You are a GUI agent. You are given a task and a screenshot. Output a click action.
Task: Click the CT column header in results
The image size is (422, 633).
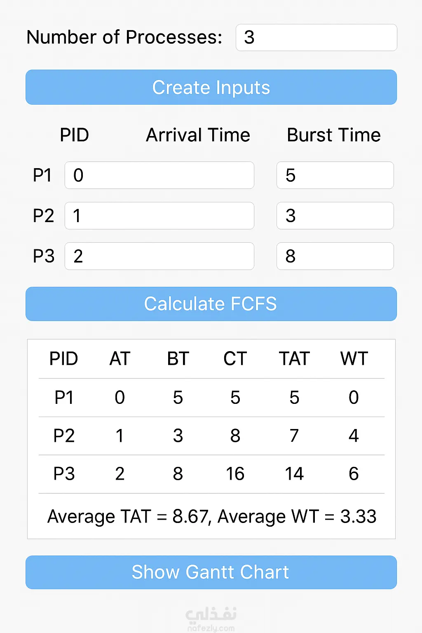[235, 359]
